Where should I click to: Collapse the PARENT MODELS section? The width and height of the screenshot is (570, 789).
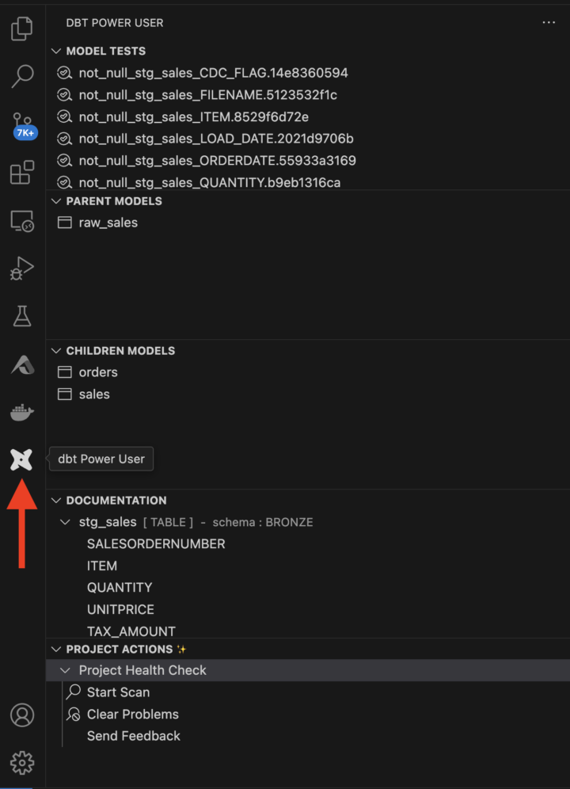(55, 201)
